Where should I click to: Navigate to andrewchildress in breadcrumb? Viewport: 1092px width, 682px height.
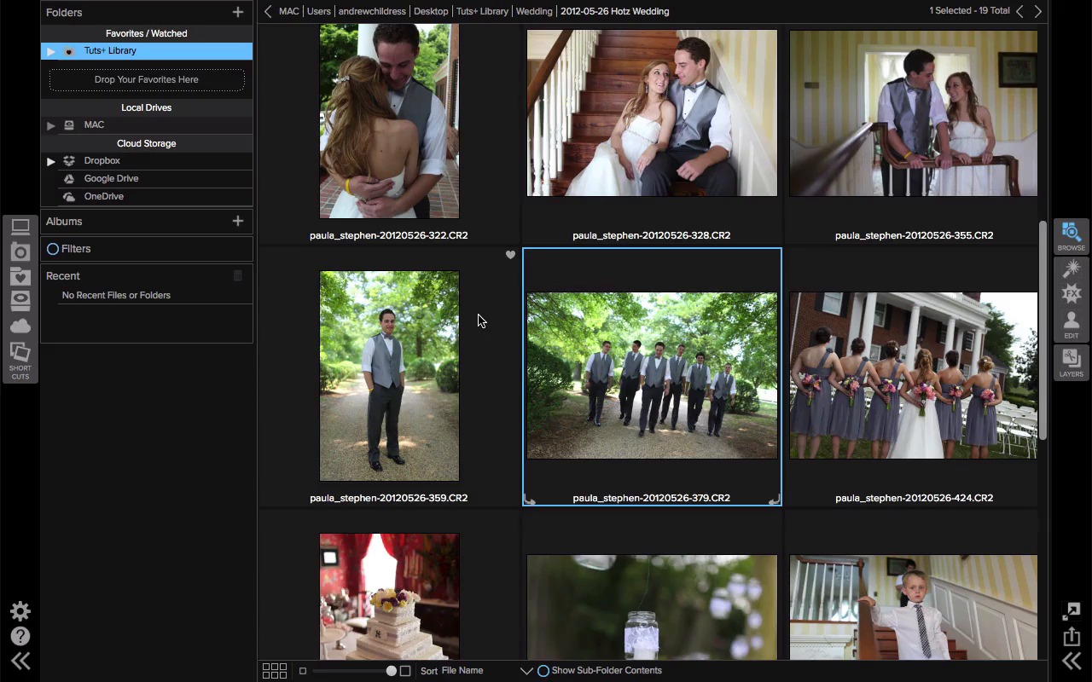tap(372, 11)
